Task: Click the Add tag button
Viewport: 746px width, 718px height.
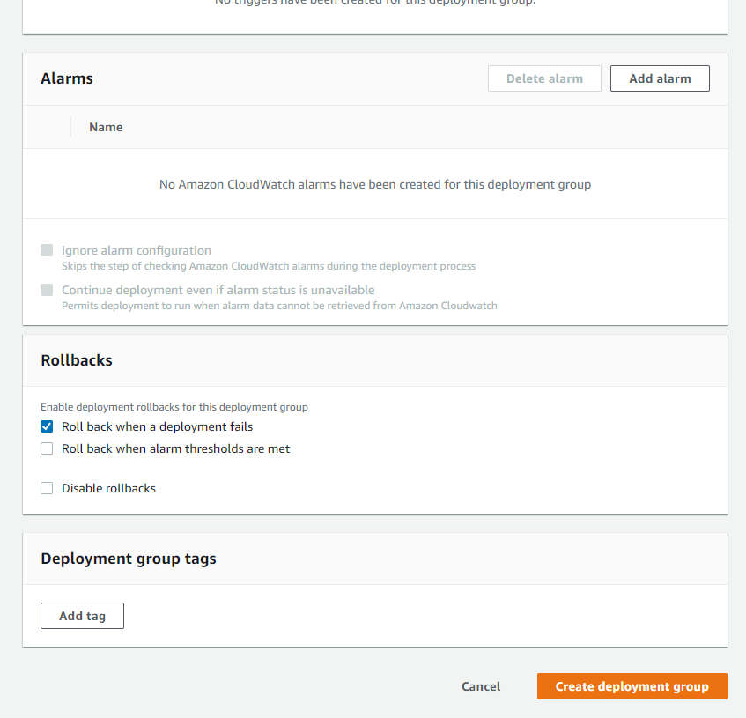Action: [82, 616]
